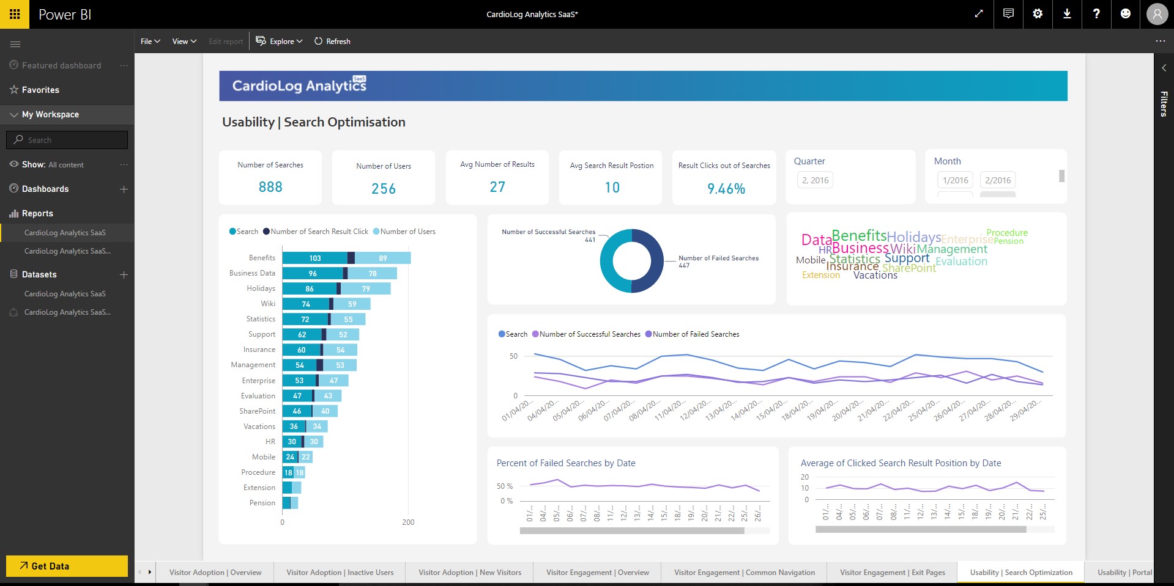Open second CardioLog Analytics SaaS... report

tap(67, 251)
